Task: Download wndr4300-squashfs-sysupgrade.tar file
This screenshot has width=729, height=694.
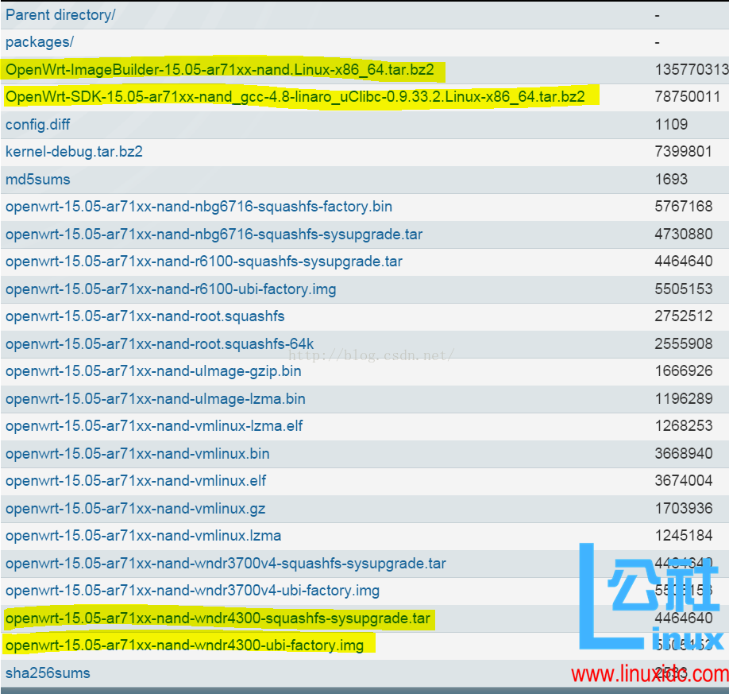Action: tap(218, 618)
